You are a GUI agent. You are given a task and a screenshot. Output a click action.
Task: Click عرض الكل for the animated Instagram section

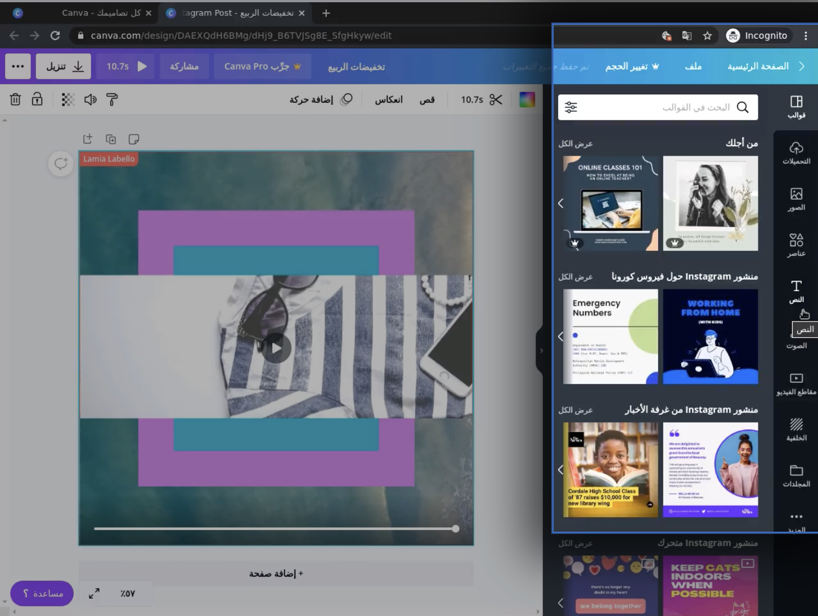click(x=576, y=543)
